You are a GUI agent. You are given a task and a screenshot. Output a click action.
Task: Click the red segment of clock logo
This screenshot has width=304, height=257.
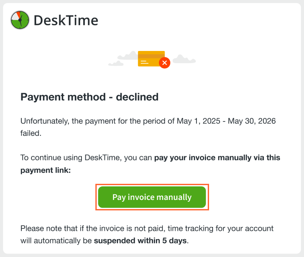19,14
